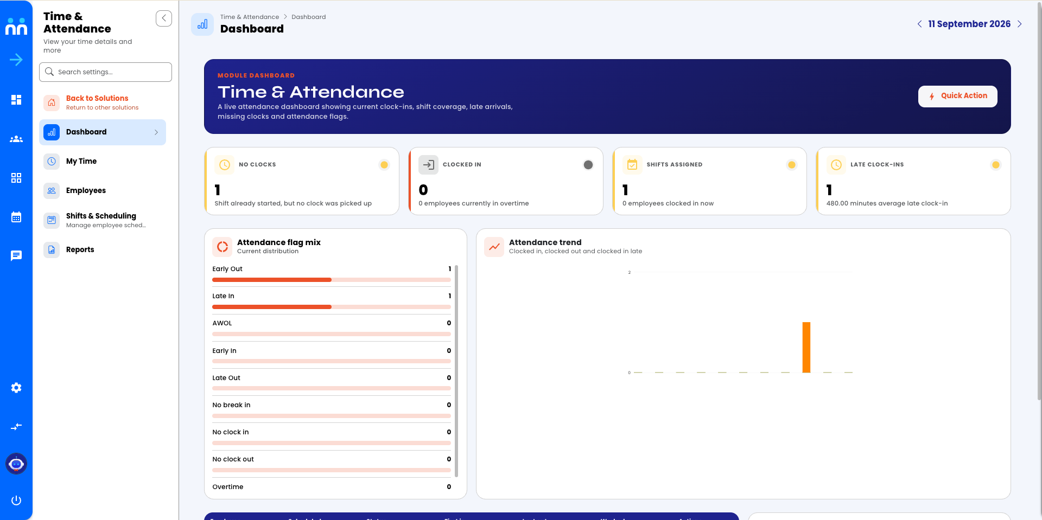Click the Attendance trend line icon

click(x=494, y=247)
